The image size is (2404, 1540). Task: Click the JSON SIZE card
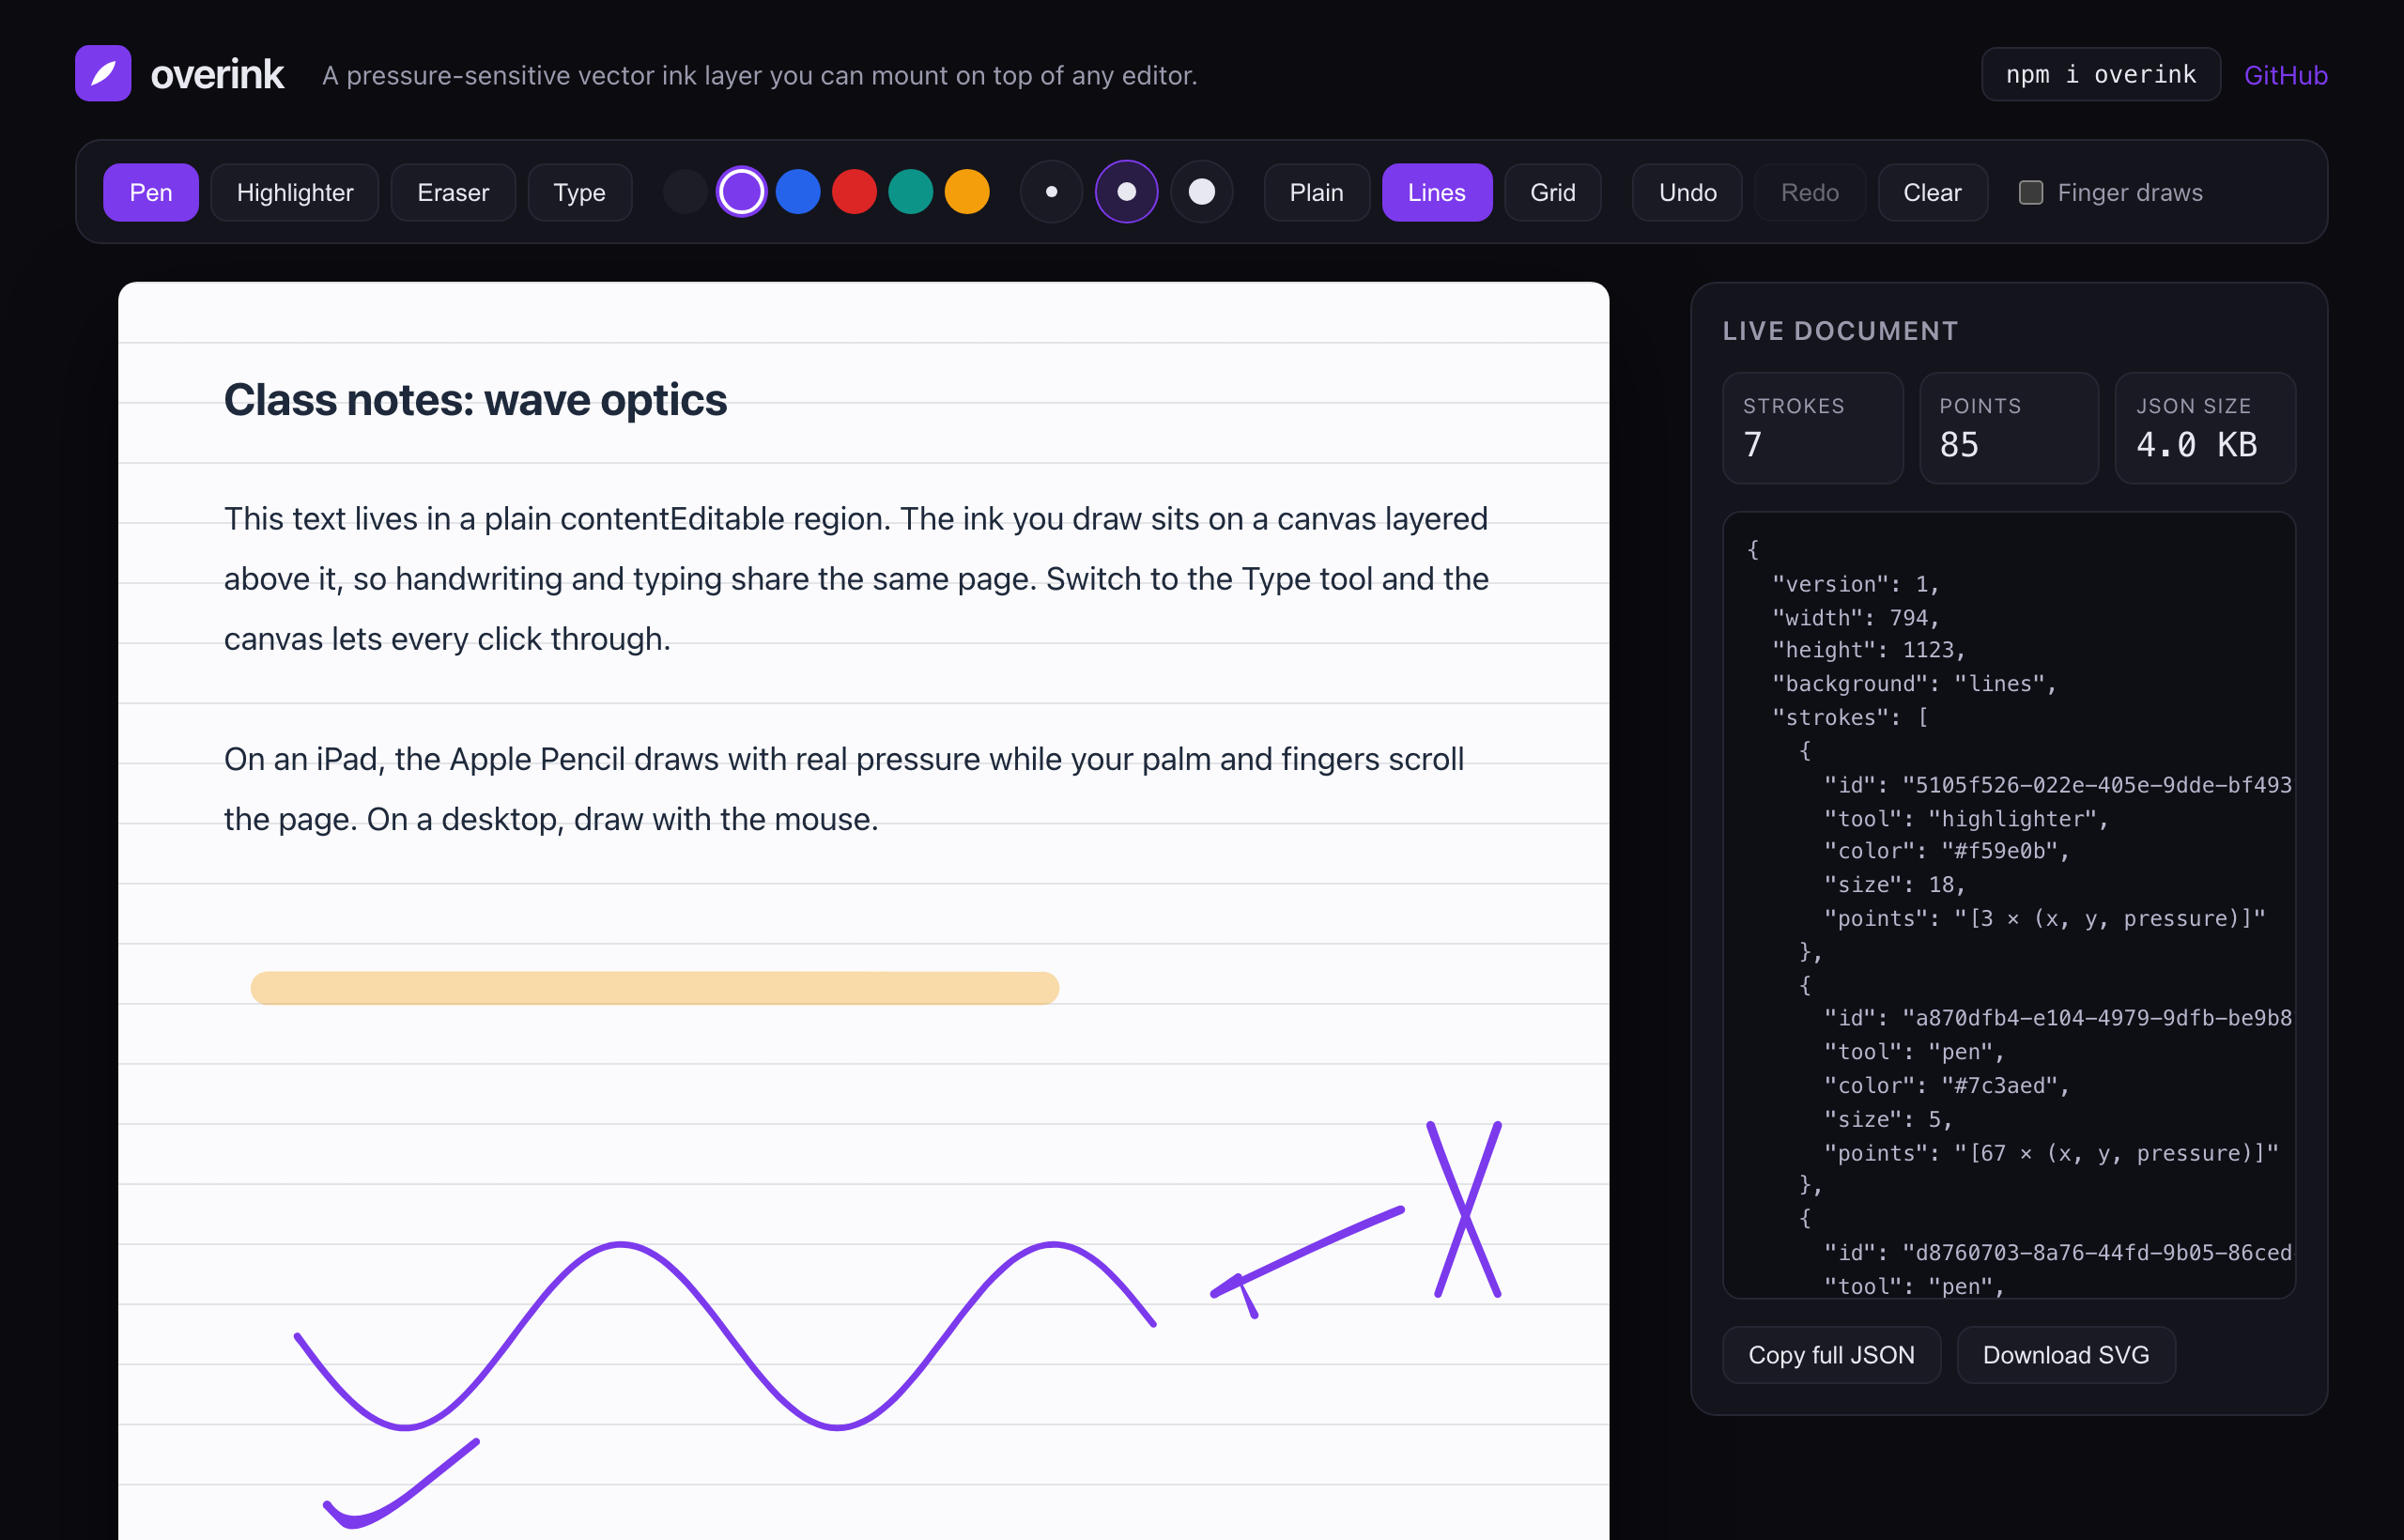(x=2204, y=428)
